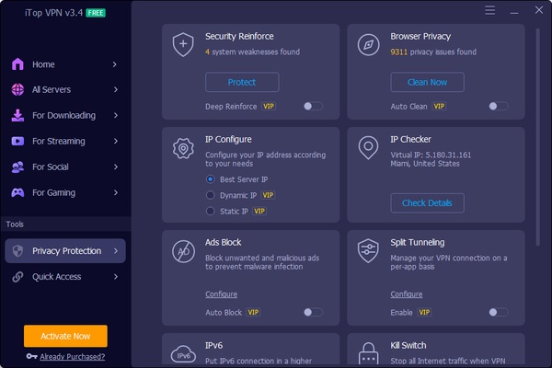Click the Protect button
The width and height of the screenshot is (552, 368).
242,82
